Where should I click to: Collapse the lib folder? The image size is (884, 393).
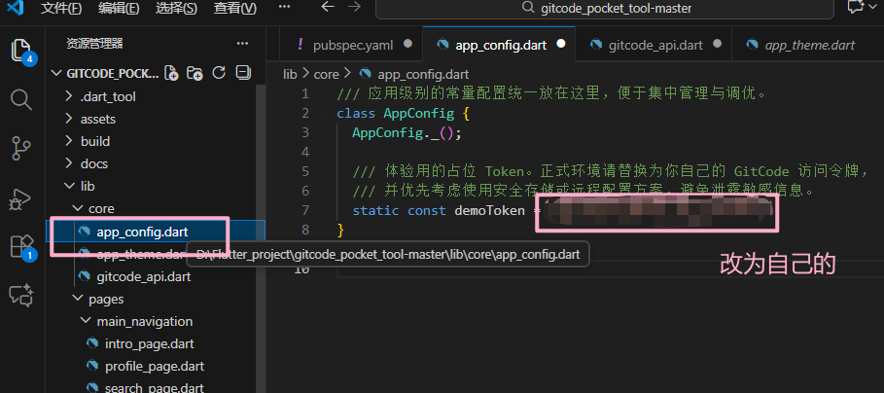tap(69, 186)
